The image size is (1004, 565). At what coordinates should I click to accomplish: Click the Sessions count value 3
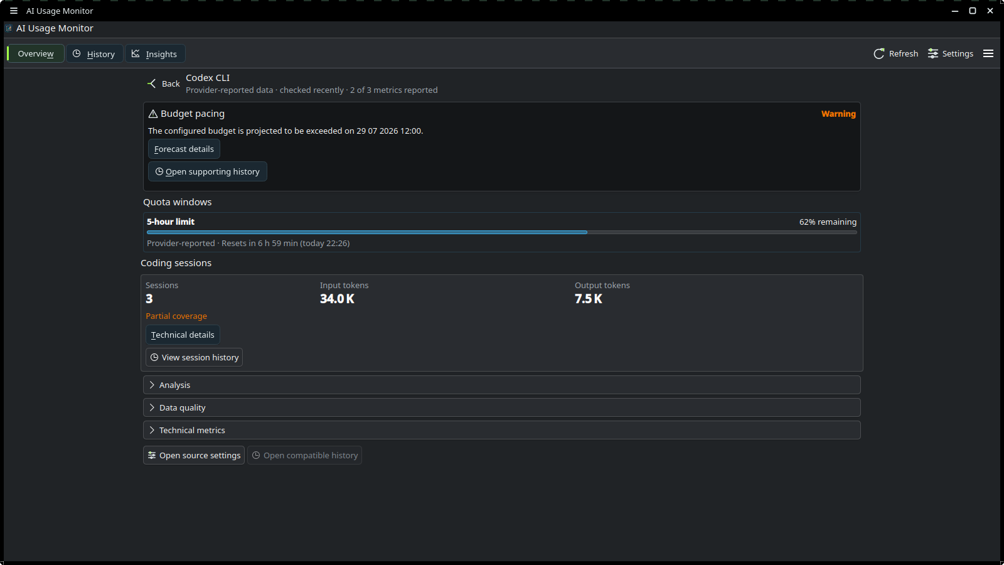click(x=149, y=299)
